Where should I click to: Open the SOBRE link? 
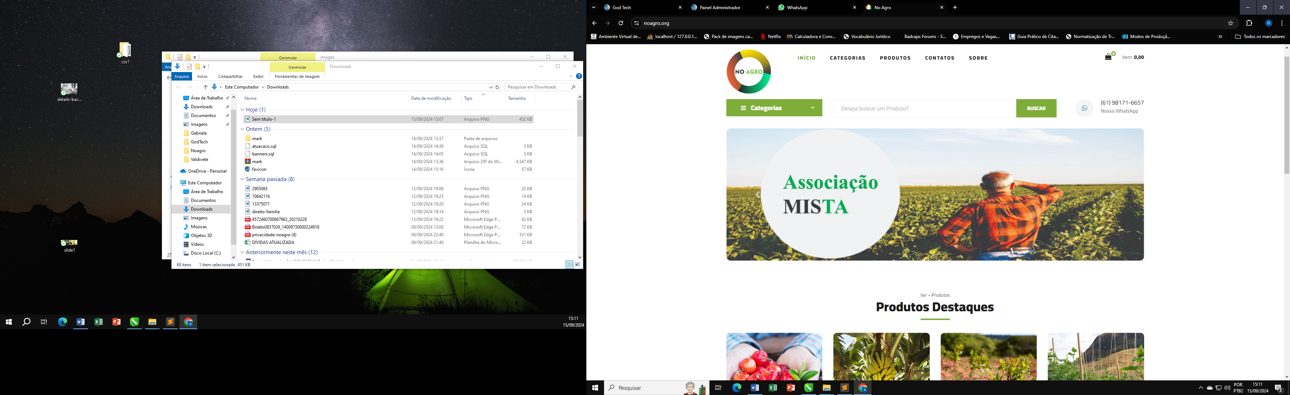click(978, 58)
